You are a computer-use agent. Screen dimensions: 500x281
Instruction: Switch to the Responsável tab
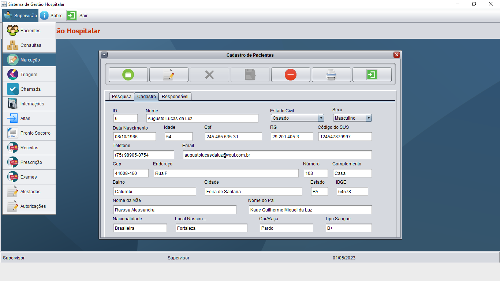pyautogui.click(x=175, y=97)
